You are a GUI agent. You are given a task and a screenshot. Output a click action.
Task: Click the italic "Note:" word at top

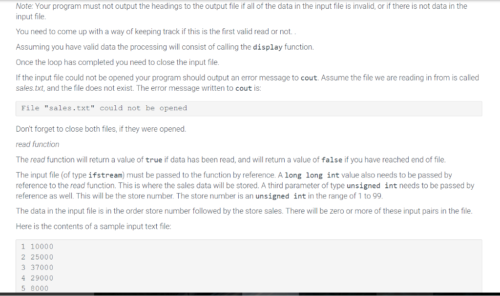(24, 6)
